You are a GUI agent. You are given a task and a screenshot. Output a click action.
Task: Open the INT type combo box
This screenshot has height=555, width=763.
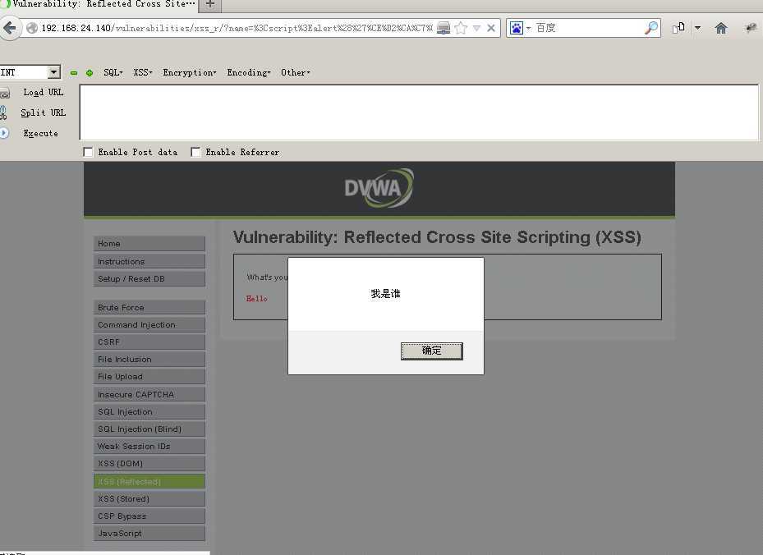tap(30, 72)
